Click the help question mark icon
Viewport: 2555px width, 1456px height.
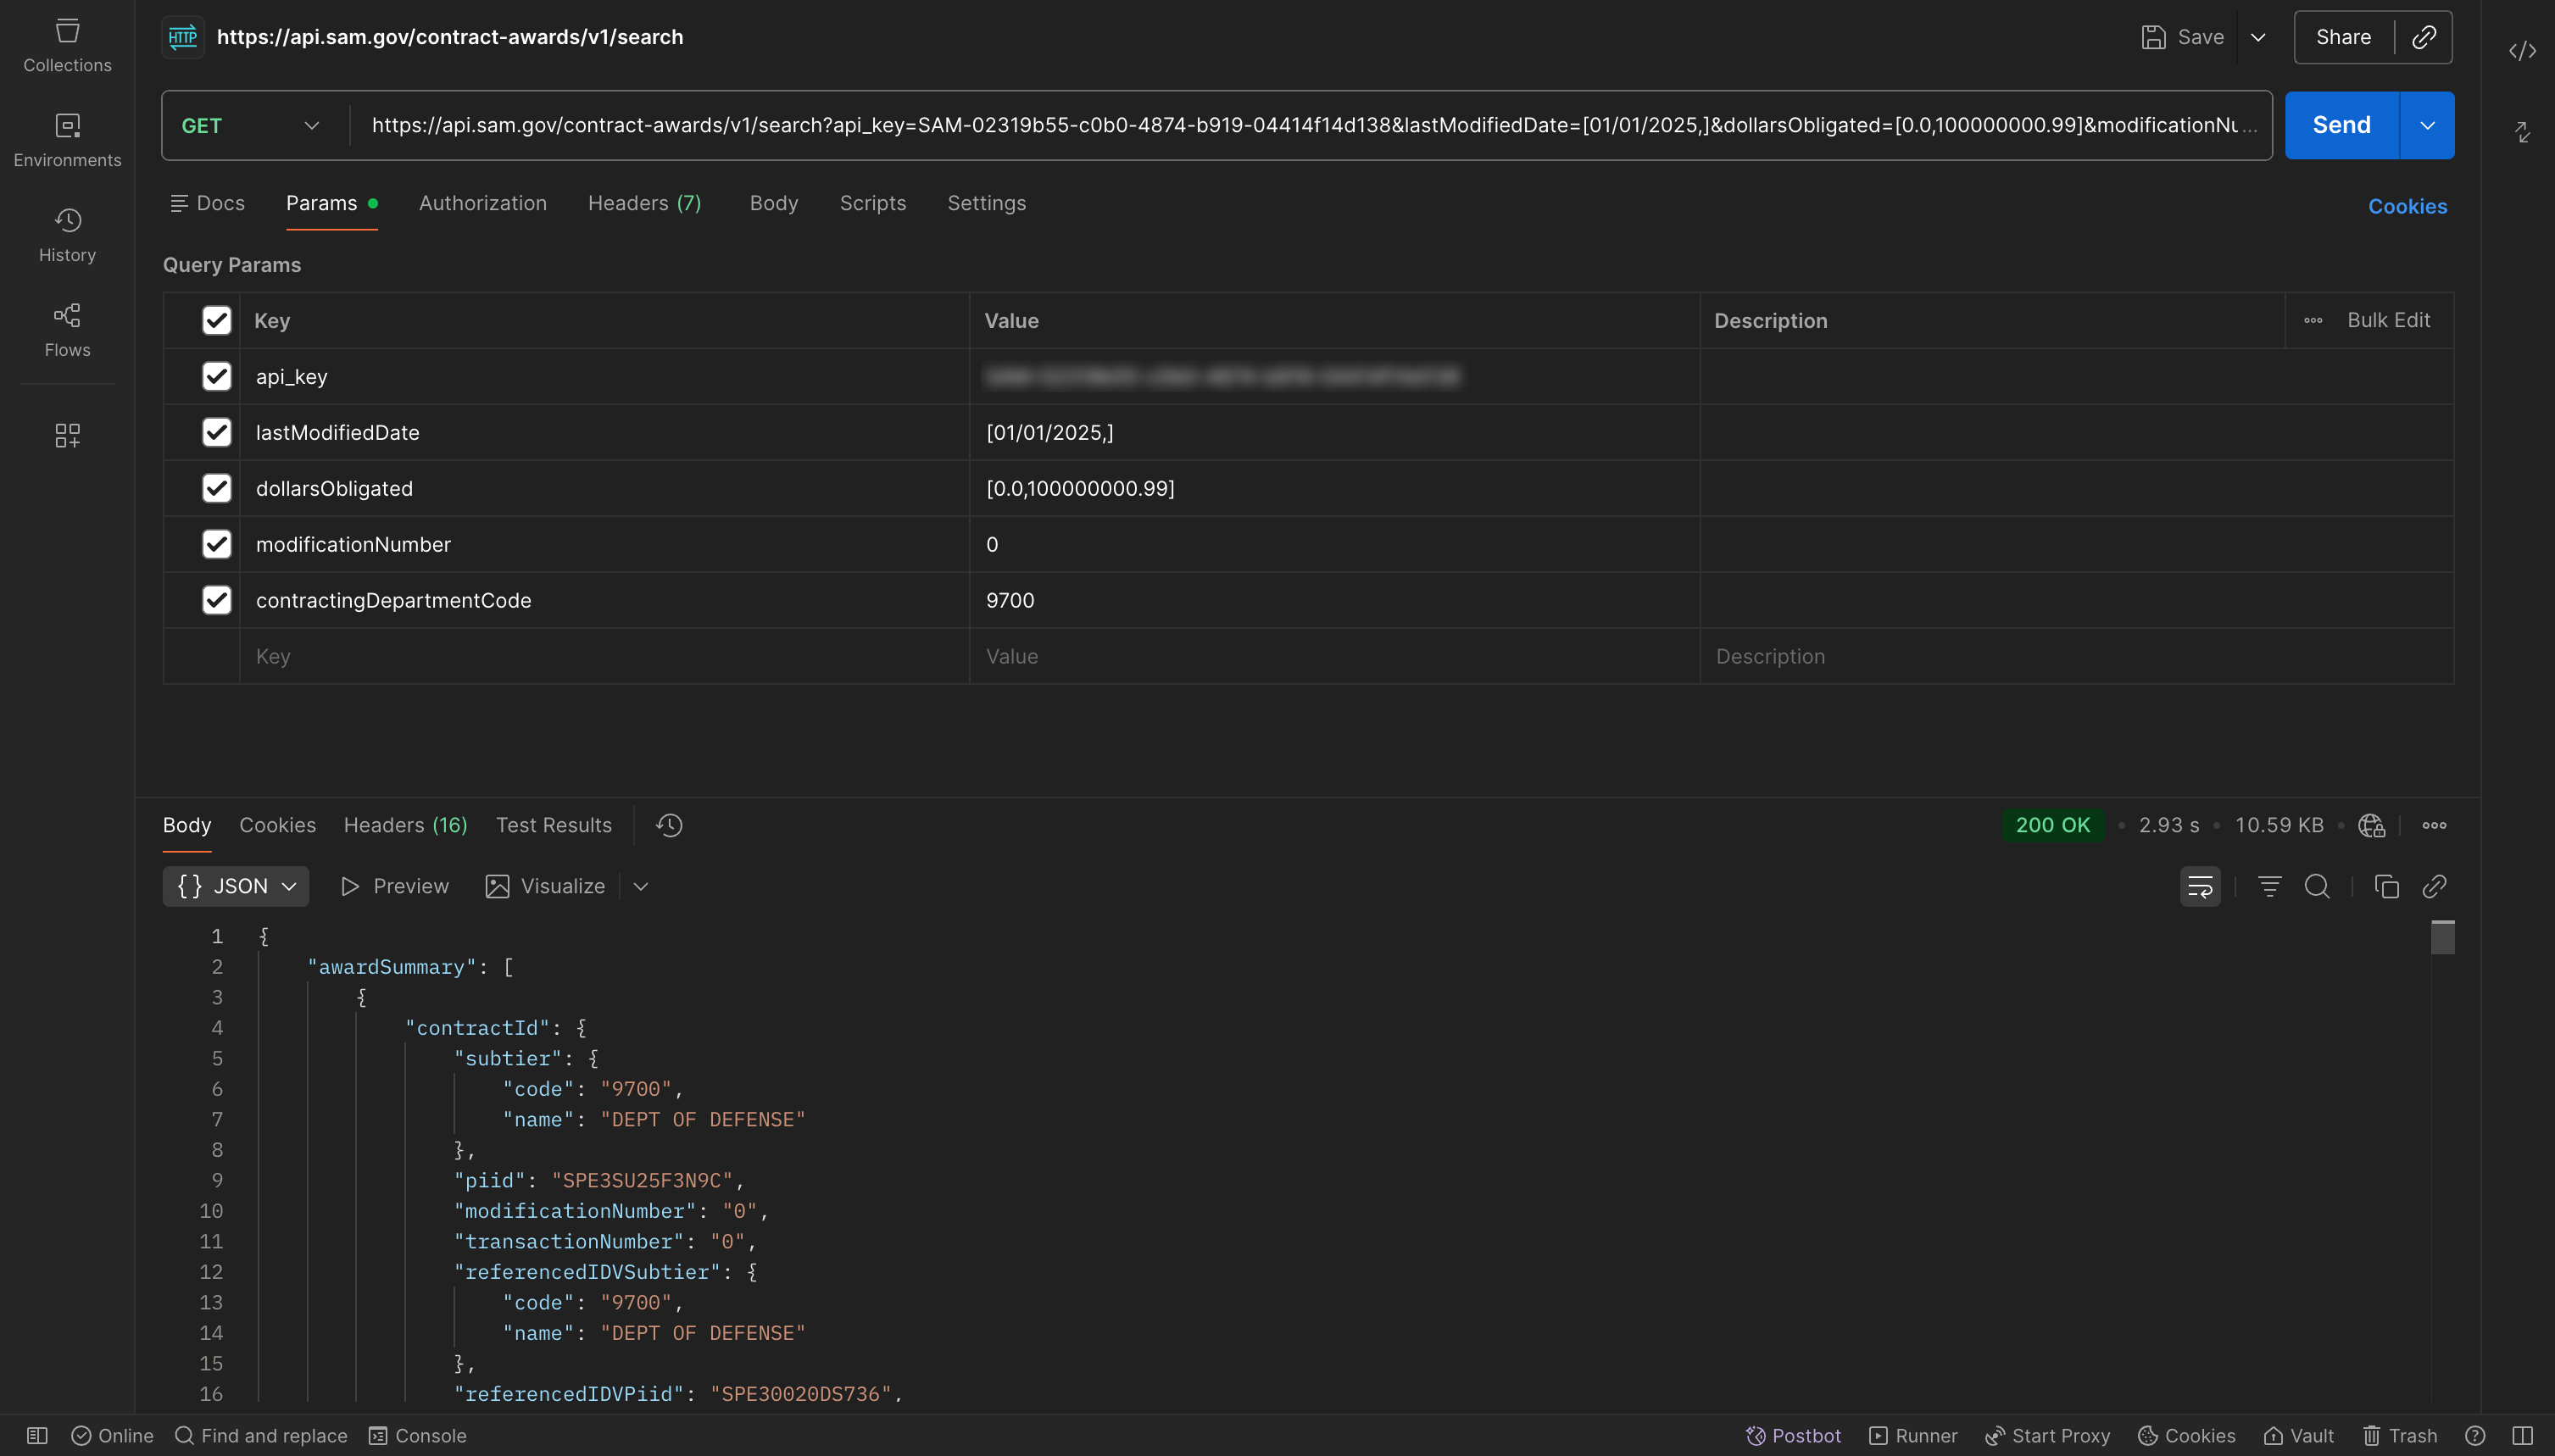tap(2475, 1436)
